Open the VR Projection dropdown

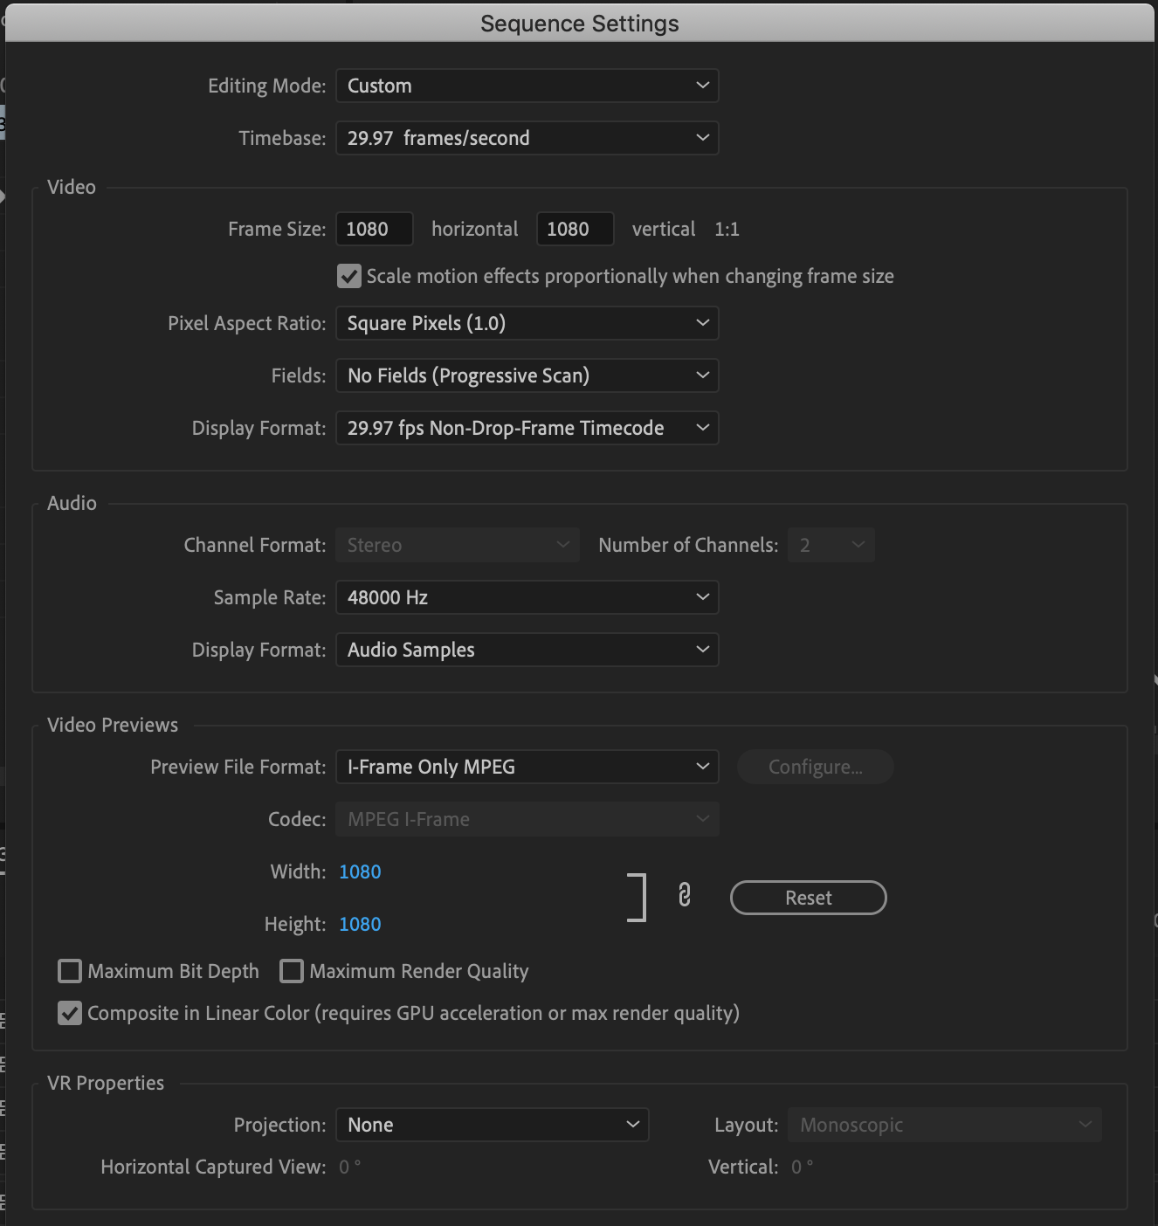[492, 1125]
